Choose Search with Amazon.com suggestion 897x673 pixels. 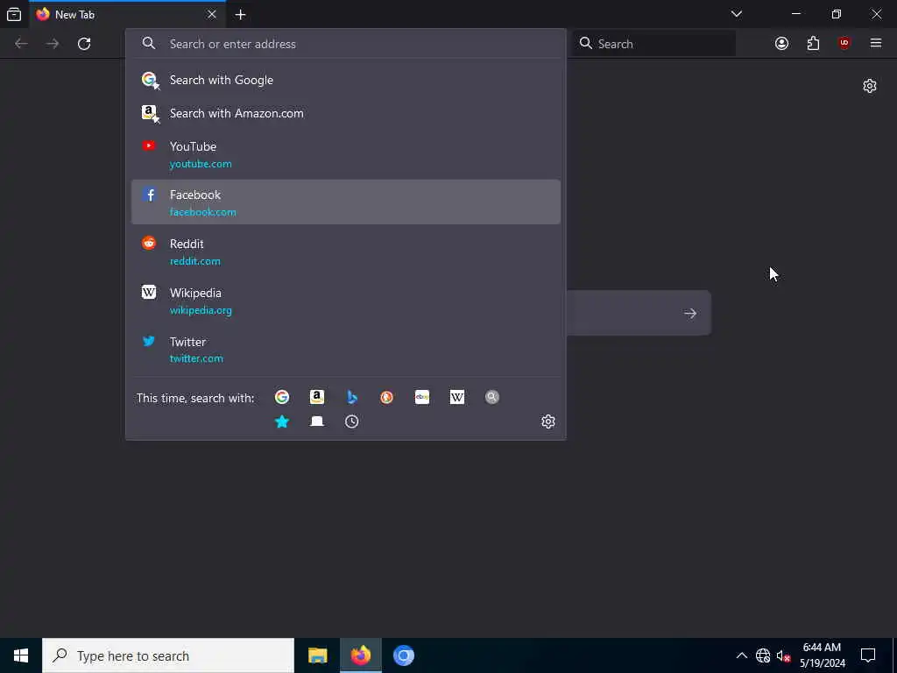pos(345,113)
